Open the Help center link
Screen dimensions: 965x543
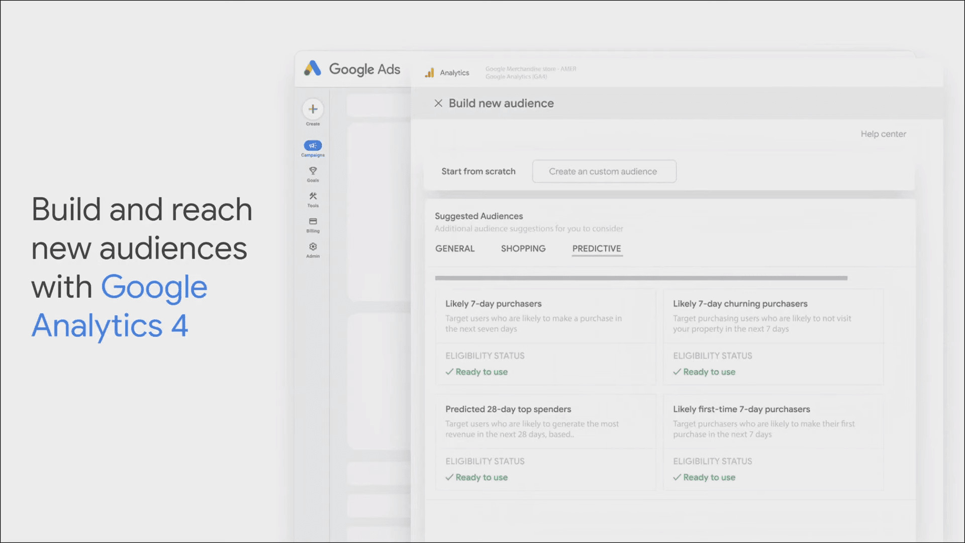(883, 134)
